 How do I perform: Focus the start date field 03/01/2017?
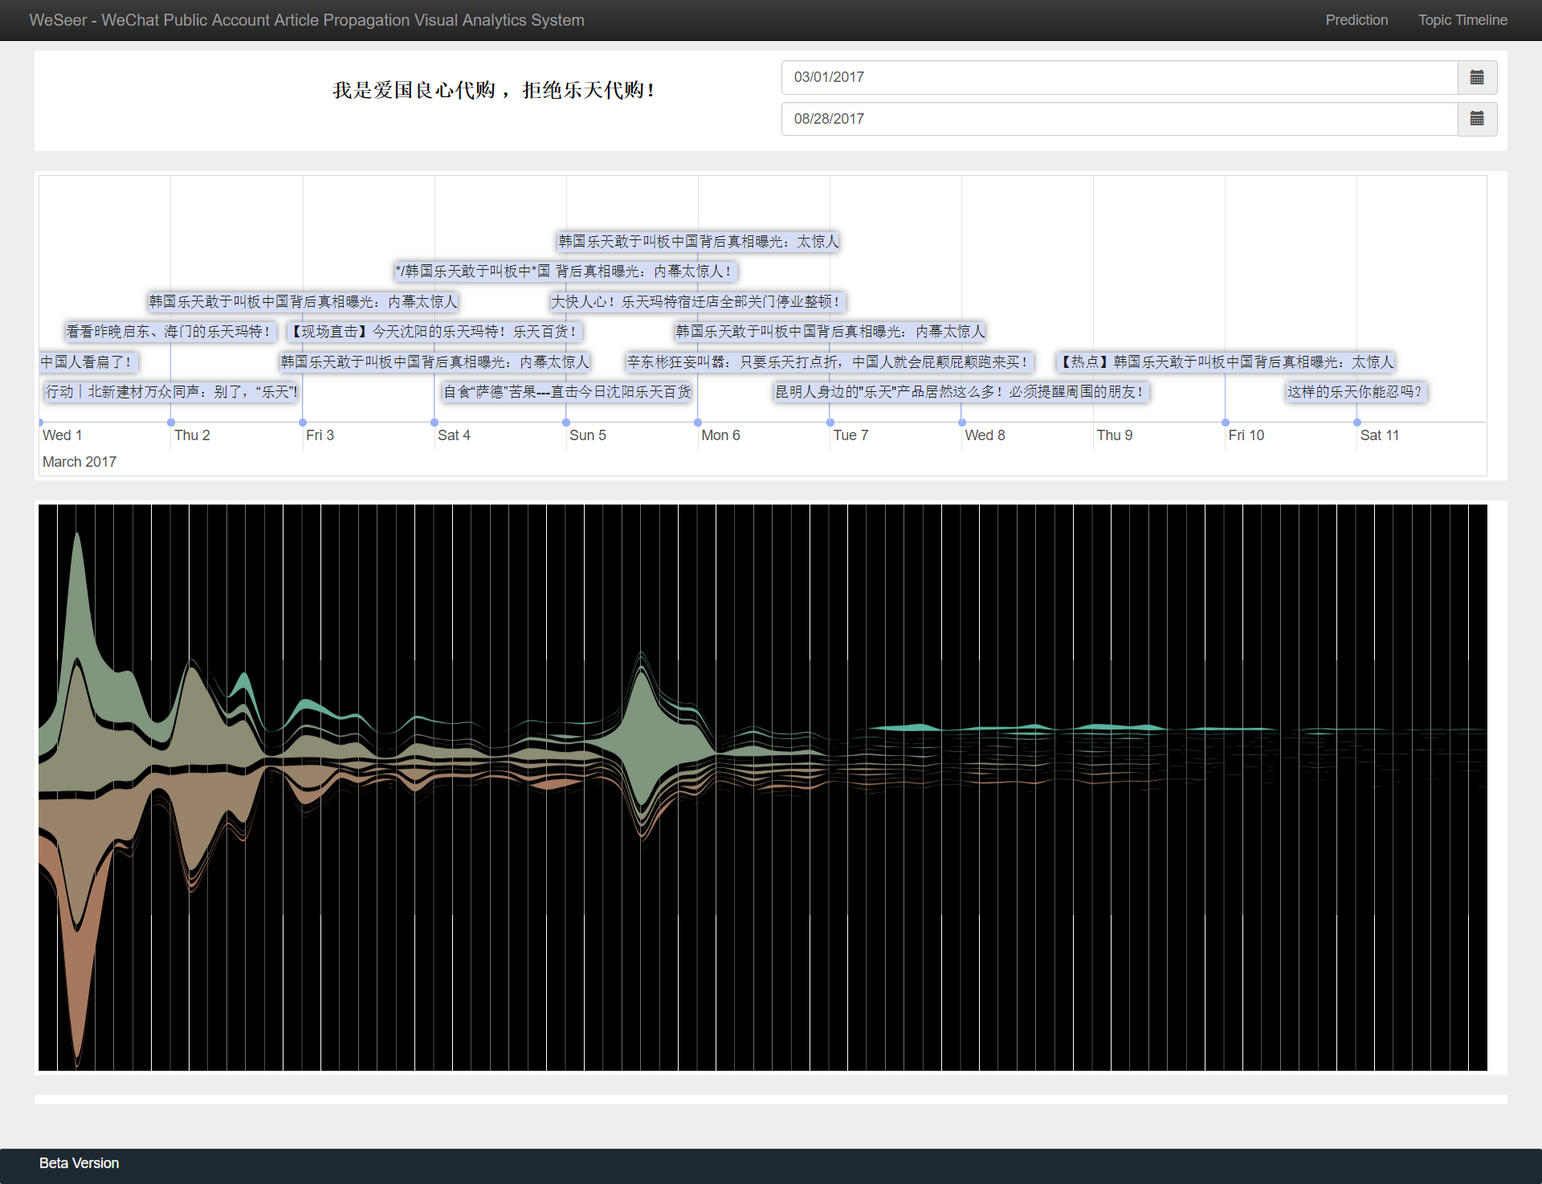[x=1119, y=77]
